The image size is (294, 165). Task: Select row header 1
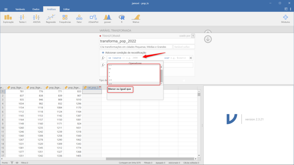pyautogui.click(x=3, y=92)
